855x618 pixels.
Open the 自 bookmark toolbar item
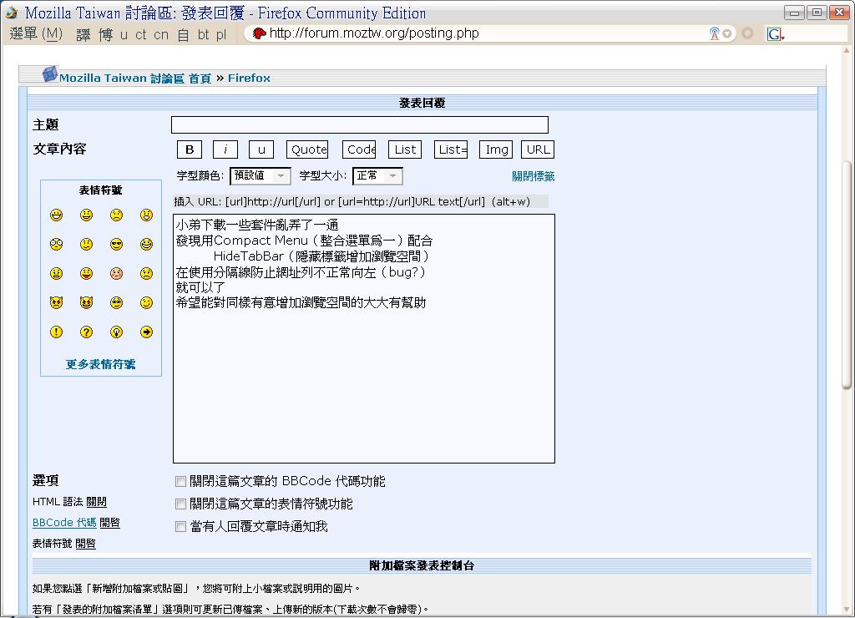(x=183, y=34)
